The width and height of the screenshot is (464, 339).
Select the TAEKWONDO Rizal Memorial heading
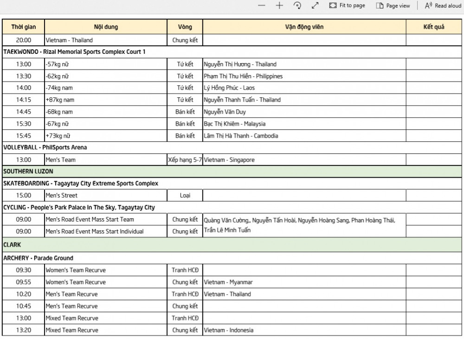coord(74,52)
